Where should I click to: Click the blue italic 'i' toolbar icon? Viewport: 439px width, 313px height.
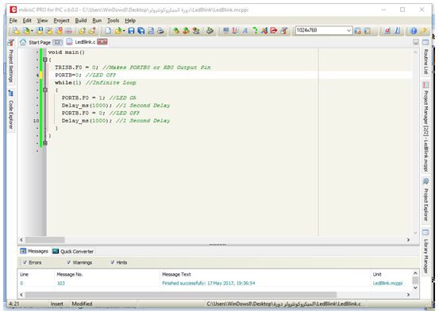397,30
